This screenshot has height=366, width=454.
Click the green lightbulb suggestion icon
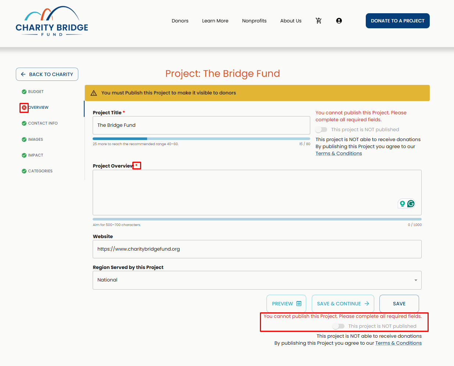coord(403,204)
